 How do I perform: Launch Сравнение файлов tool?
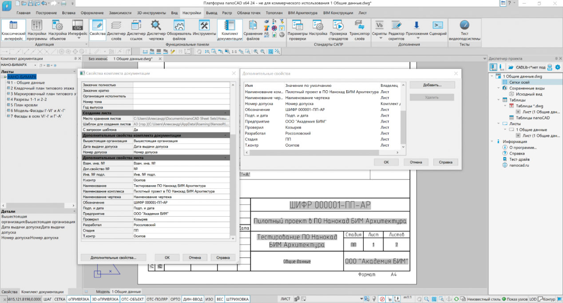tap(253, 30)
